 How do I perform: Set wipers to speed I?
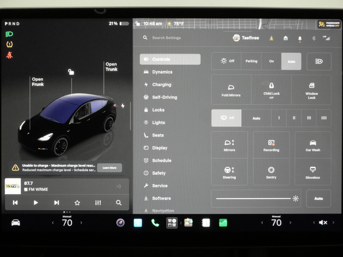pyautogui.click(x=279, y=118)
